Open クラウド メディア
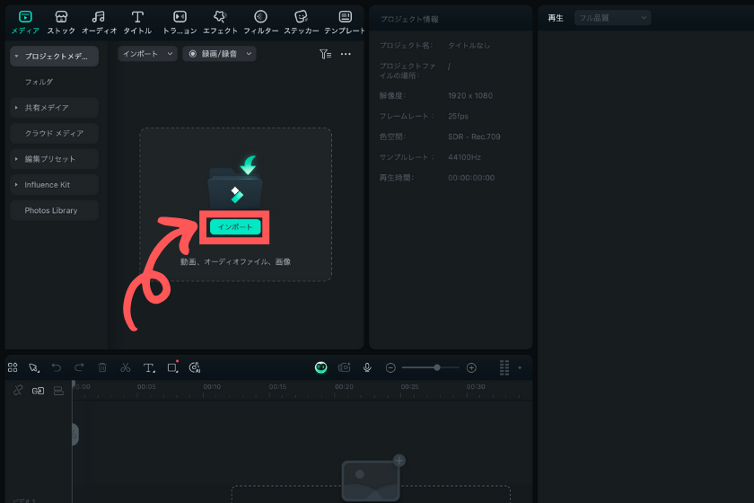 pyautogui.click(x=55, y=133)
